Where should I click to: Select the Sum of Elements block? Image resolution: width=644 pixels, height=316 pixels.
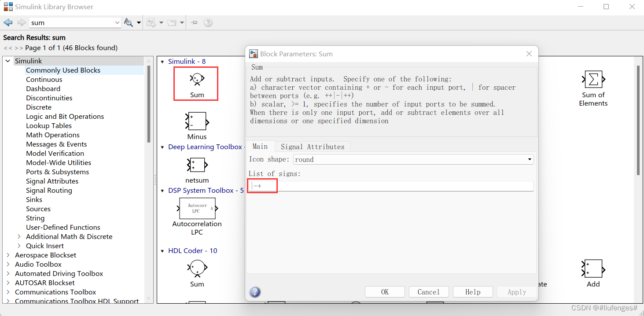[593, 80]
